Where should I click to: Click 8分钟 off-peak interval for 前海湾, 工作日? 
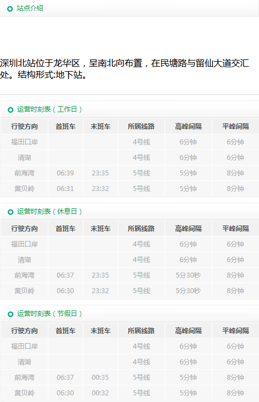tap(236, 173)
